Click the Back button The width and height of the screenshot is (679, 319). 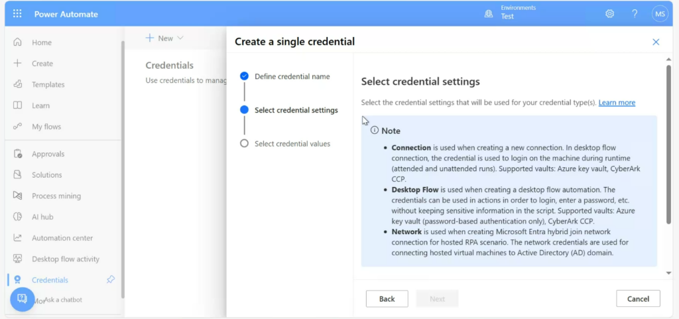coord(387,298)
